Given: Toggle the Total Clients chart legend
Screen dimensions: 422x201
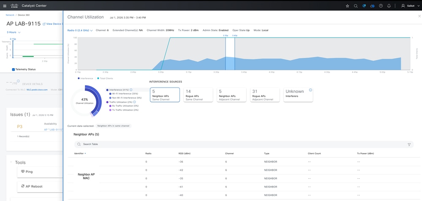Looking at the screenshot, I should [x=105, y=78].
